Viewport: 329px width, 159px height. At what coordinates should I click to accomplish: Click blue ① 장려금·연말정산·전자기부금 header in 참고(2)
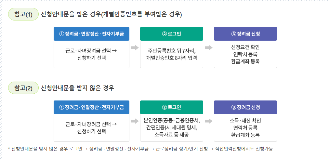click(x=91, y=107)
